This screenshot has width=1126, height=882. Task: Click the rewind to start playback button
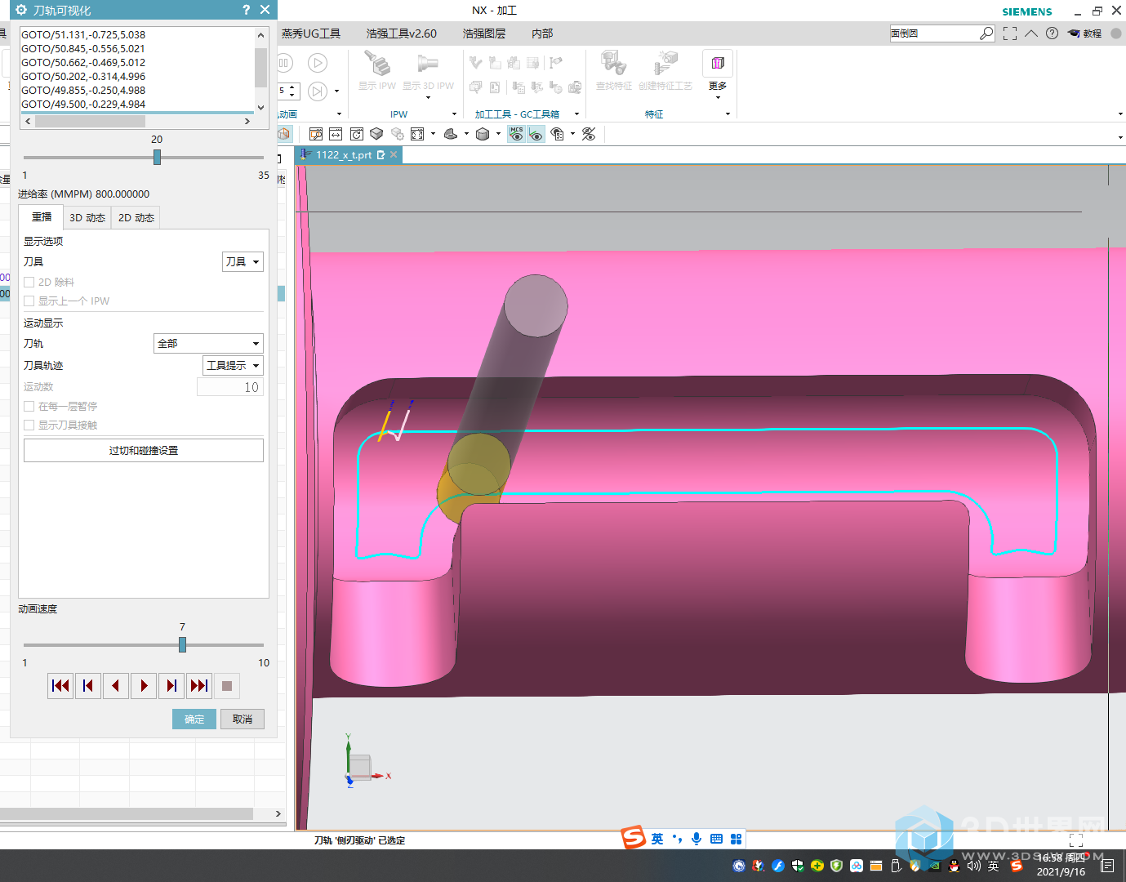coord(60,686)
